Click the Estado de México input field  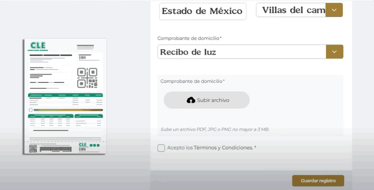click(x=203, y=11)
